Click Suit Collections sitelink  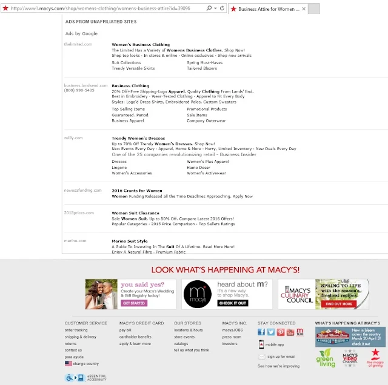pyautogui.click(x=126, y=63)
